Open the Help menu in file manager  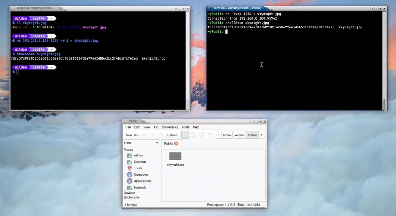click(196, 127)
